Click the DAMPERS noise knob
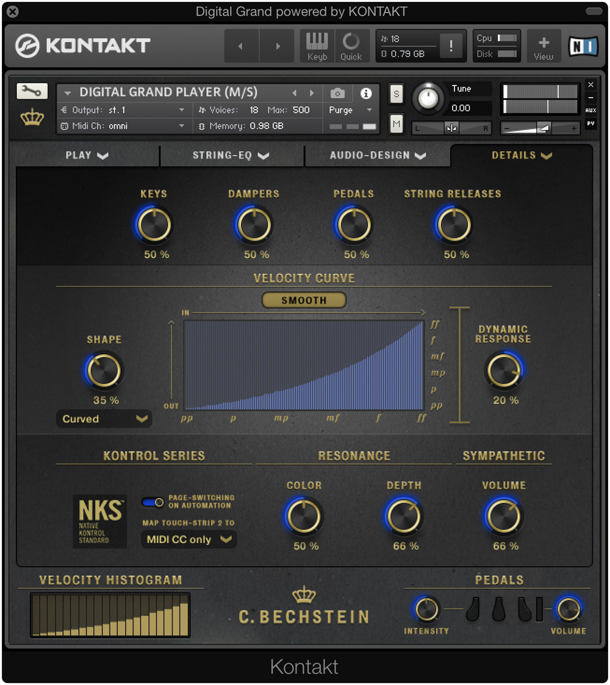This screenshot has height=685, width=610. click(x=253, y=225)
